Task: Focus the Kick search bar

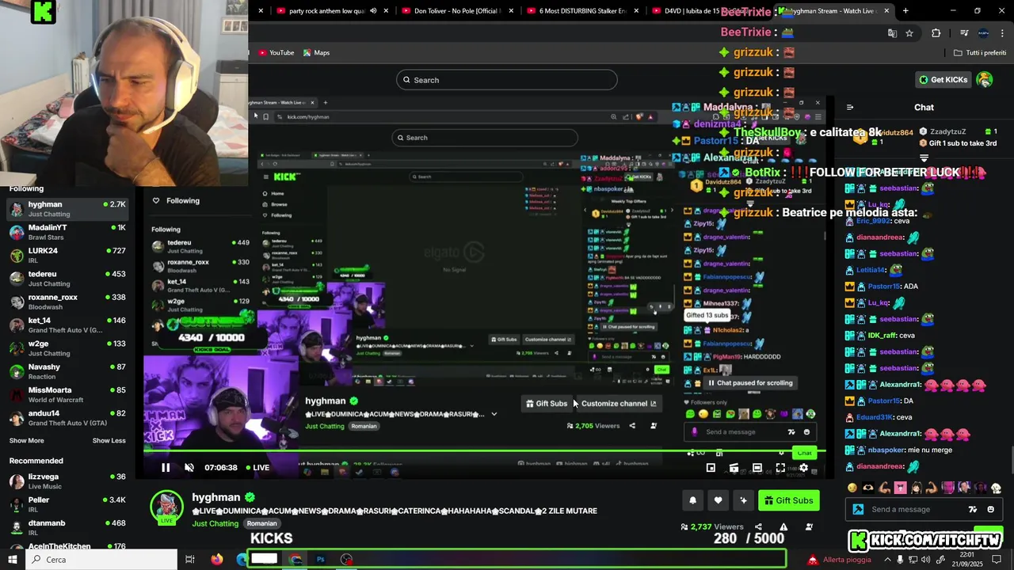Action: tap(507, 80)
